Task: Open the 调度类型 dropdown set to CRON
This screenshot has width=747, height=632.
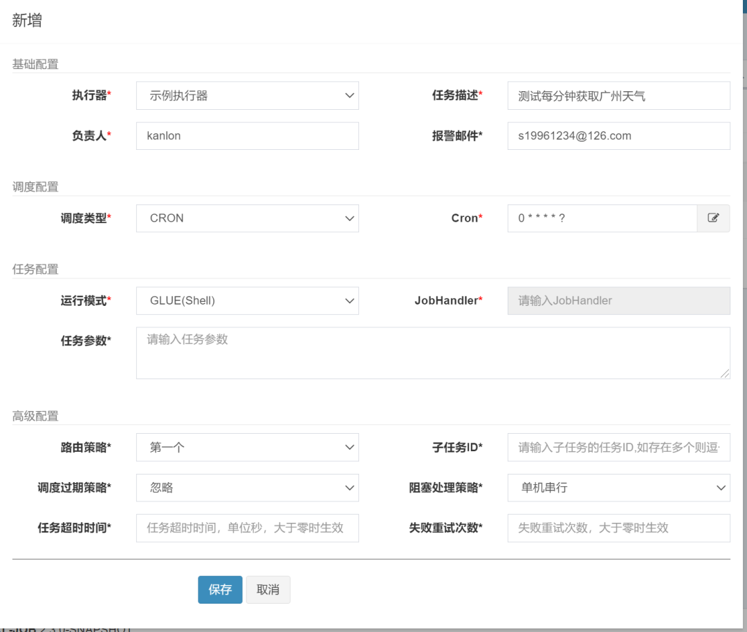Action: 247,218
